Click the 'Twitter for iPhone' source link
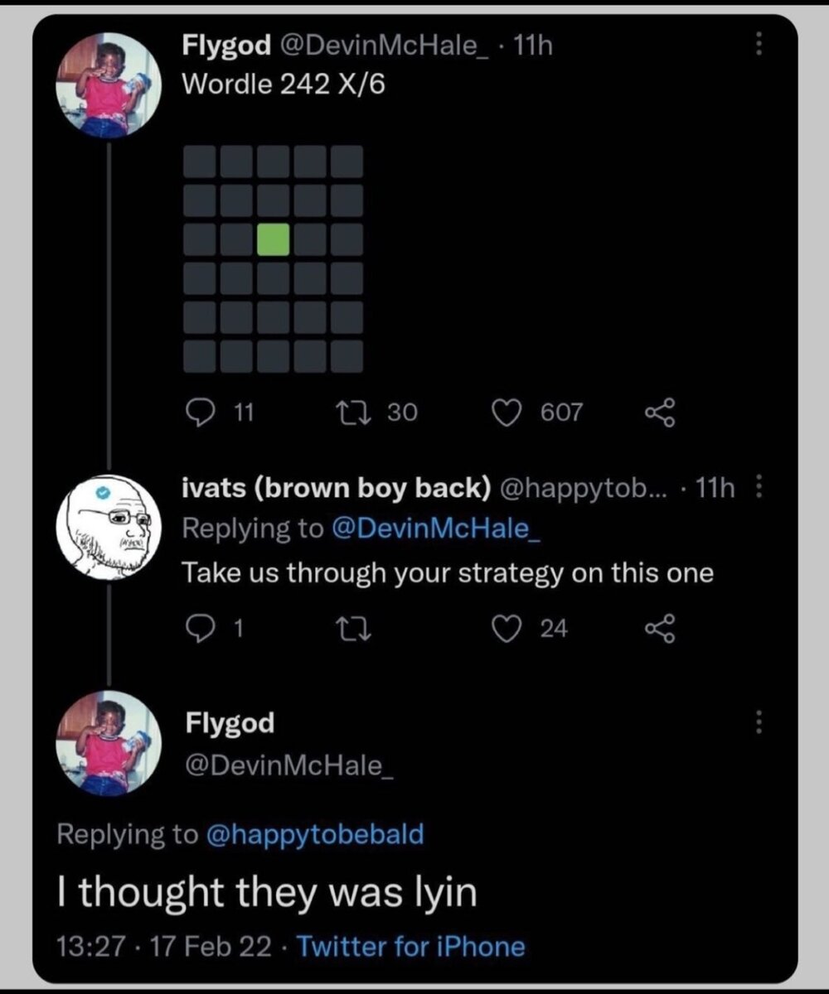The image size is (829, 994). pos(410,946)
